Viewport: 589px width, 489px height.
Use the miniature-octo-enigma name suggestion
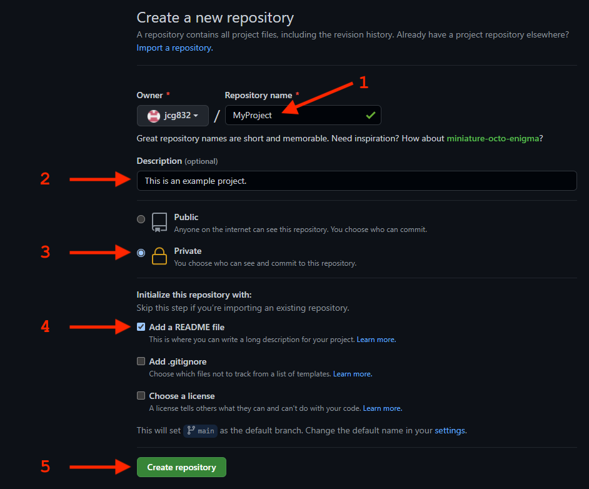(493, 138)
